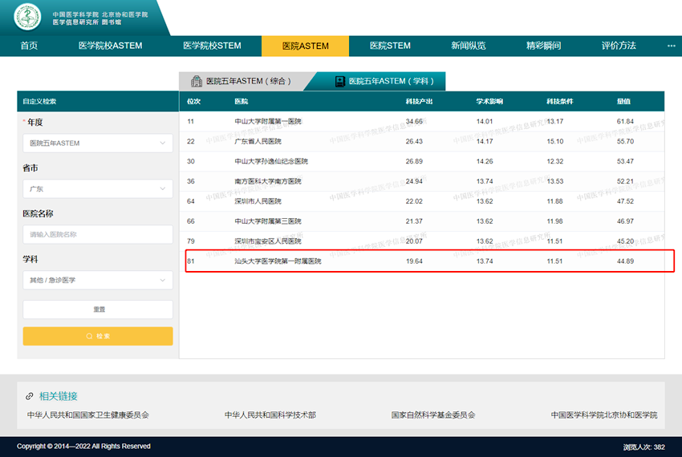Open 评价方法 navigation item
This screenshot has height=457, width=682.
click(x=619, y=46)
